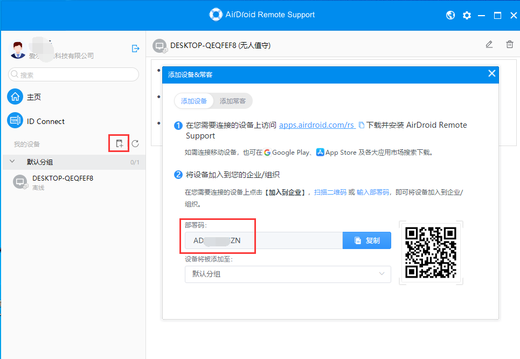Switch to the 添加常客 tab
The width and height of the screenshot is (520, 359).
[x=233, y=101]
